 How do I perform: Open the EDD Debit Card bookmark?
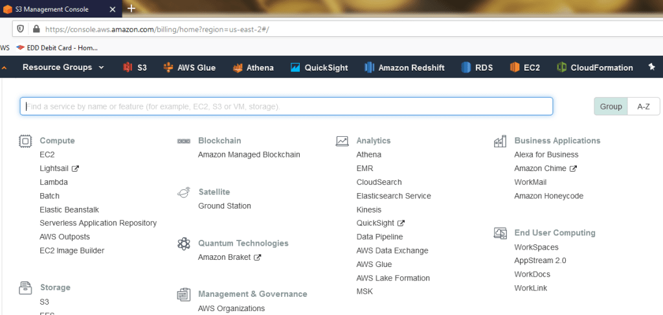[56, 47]
